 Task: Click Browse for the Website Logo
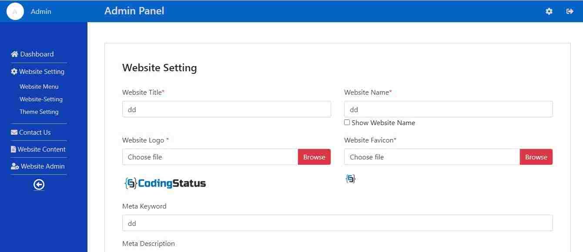point(314,157)
